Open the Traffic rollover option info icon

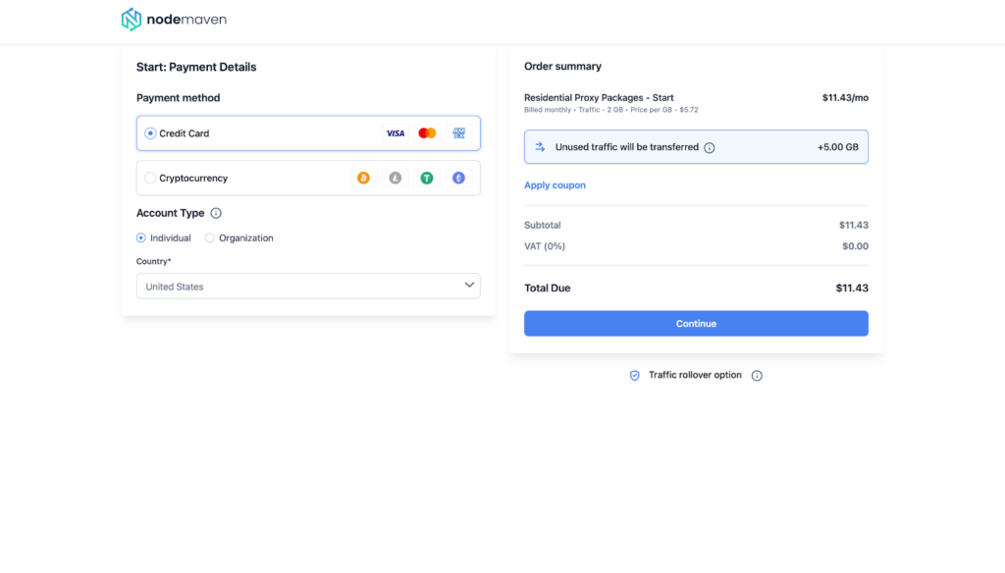(757, 376)
